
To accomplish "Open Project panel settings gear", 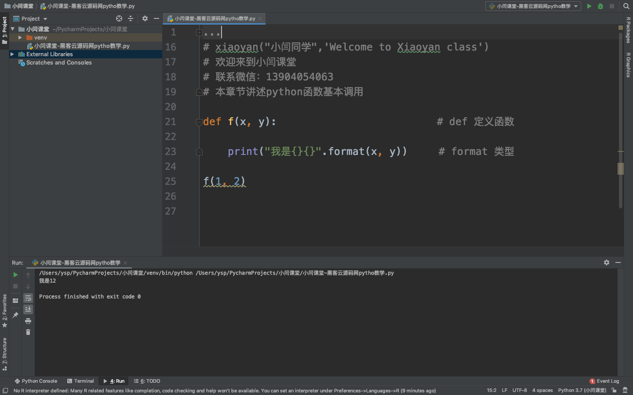I will pyautogui.click(x=145, y=18).
